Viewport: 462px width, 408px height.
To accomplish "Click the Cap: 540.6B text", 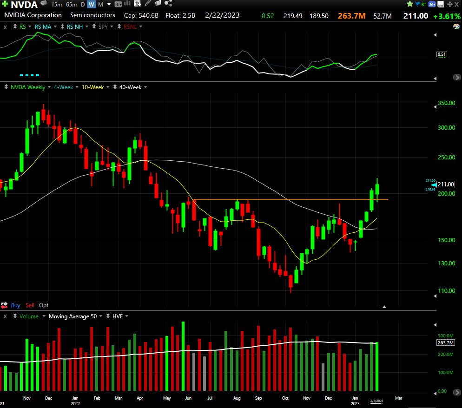I will 141,15.
